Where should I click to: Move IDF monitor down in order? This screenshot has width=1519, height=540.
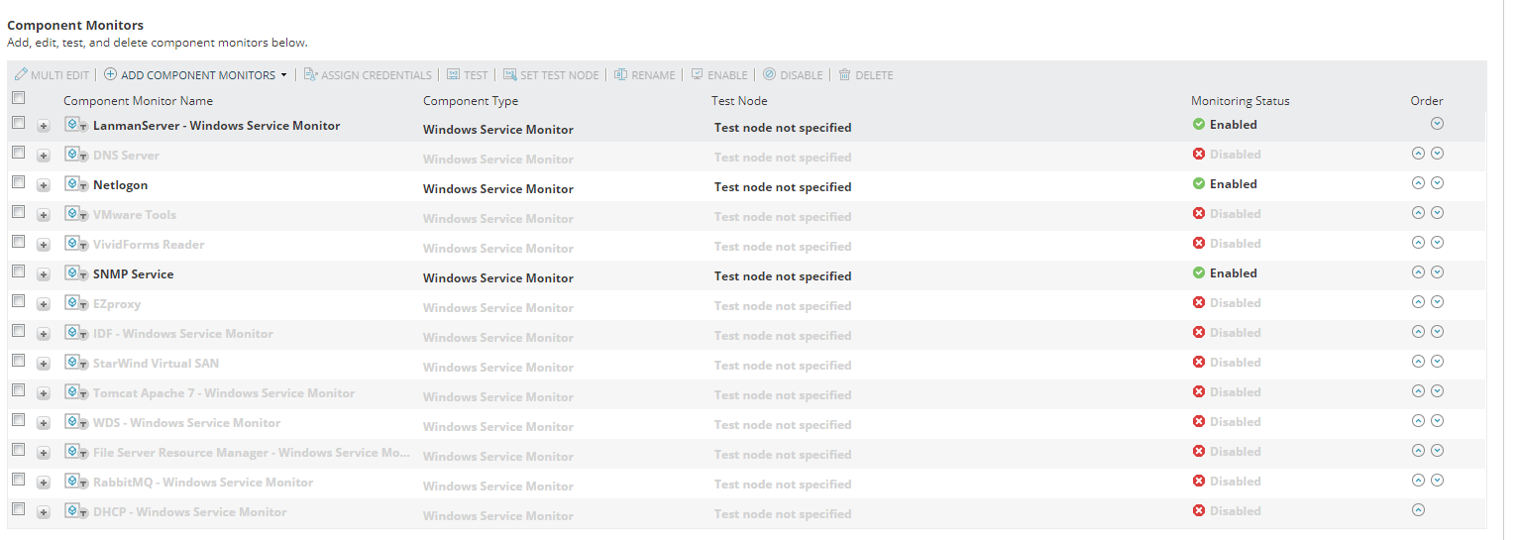point(1437,332)
